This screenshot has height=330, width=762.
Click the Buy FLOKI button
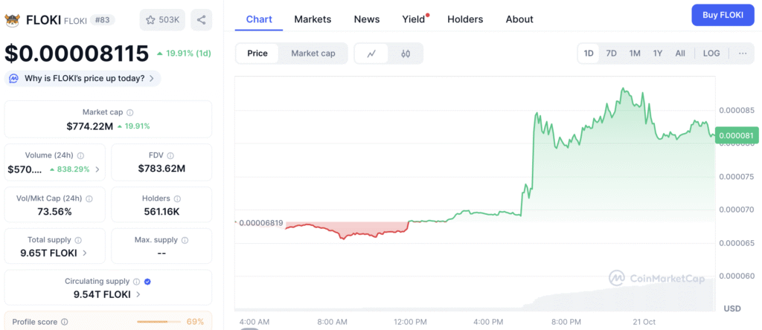pos(721,15)
